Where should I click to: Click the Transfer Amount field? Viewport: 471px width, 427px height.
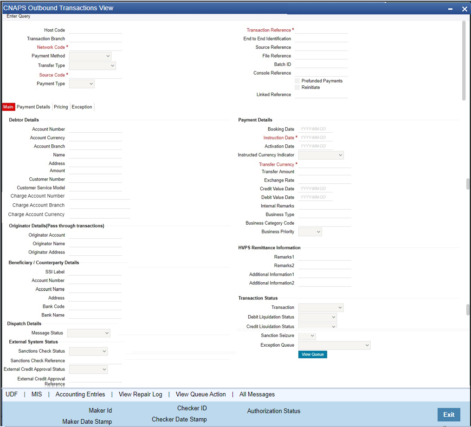click(x=324, y=172)
